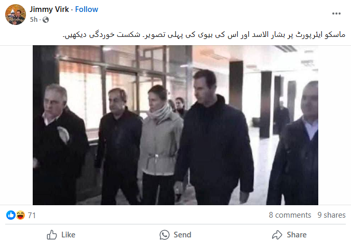Viewport: 351px width, 240px height.
Task: Open Jimmy Virk's profile name link
Action: pos(49,9)
